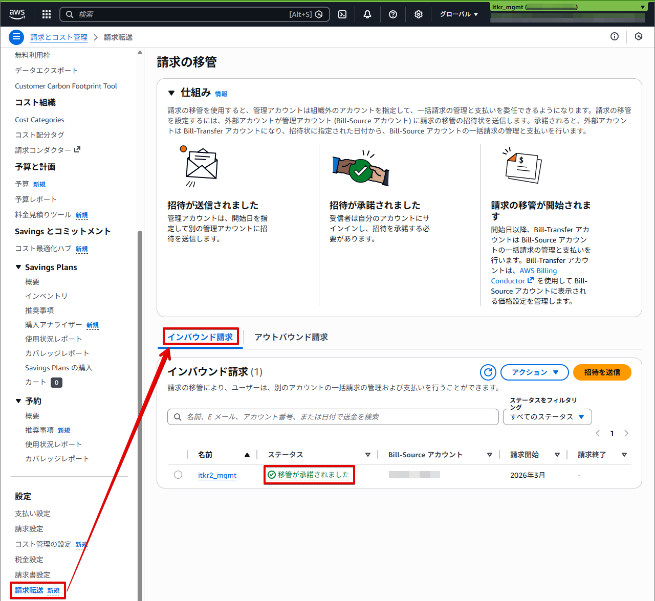
Task: Focus the transfer search filter field
Action: [333, 417]
